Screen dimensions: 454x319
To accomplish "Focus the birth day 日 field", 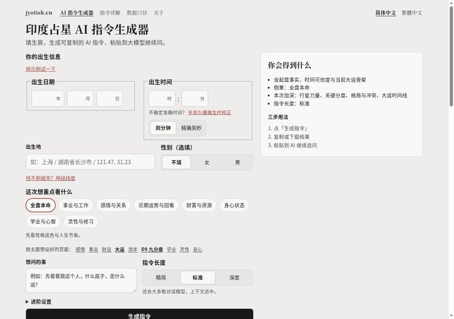I will [110, 99].
